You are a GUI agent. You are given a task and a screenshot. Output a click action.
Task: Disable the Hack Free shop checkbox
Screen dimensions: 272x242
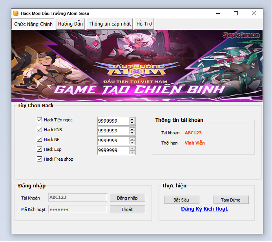click(x=39, y=159)
